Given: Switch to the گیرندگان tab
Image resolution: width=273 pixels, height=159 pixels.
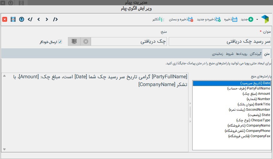Looking at the screenshot, I should coord(256,54).
